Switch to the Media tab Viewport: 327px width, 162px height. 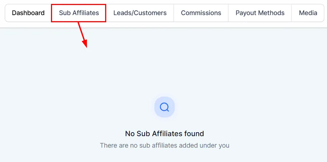pyautogui.click(x=308, y=13)
